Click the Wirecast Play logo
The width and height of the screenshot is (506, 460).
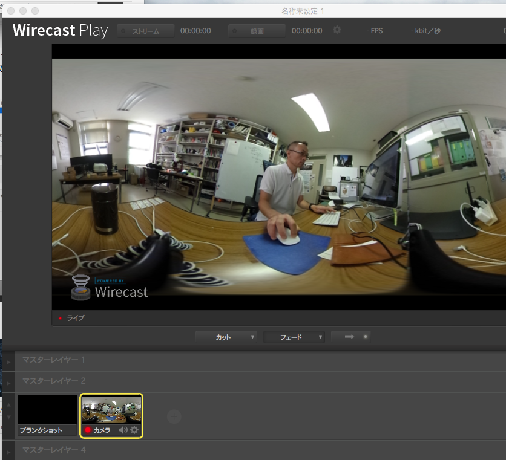click(x=61, y=31)
